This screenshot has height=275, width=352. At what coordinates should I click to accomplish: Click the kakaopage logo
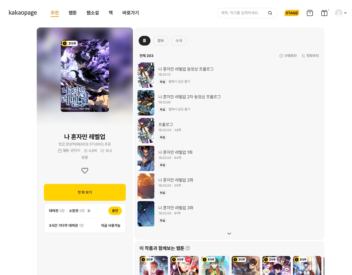(23, 13)
